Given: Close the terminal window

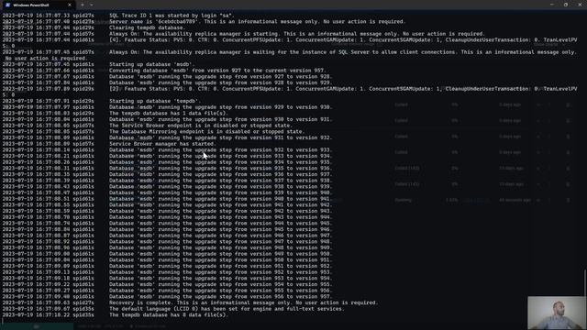Looking at the screenshot, I should [580, 5].
